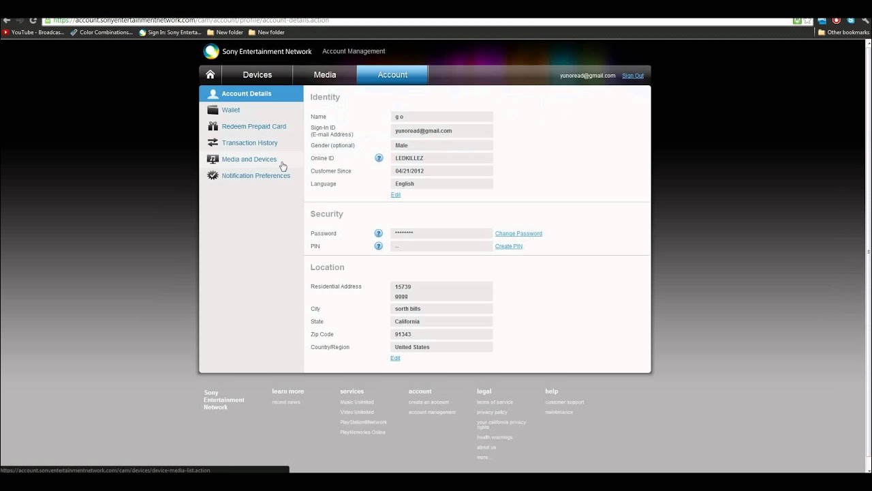Click the footer account management link

pos(432,412)
